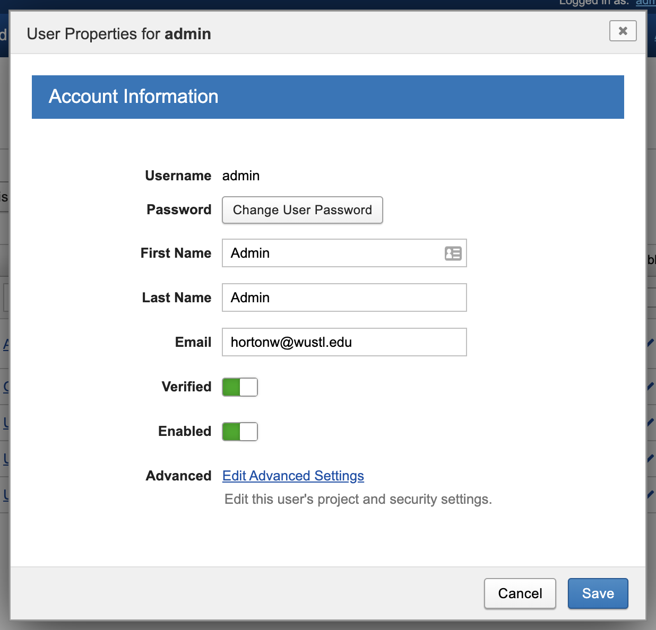Screen dimensions: 656x630
Task: Select the Email field containing hortonw@wustl.edu
Action: [x=344, y=343]
